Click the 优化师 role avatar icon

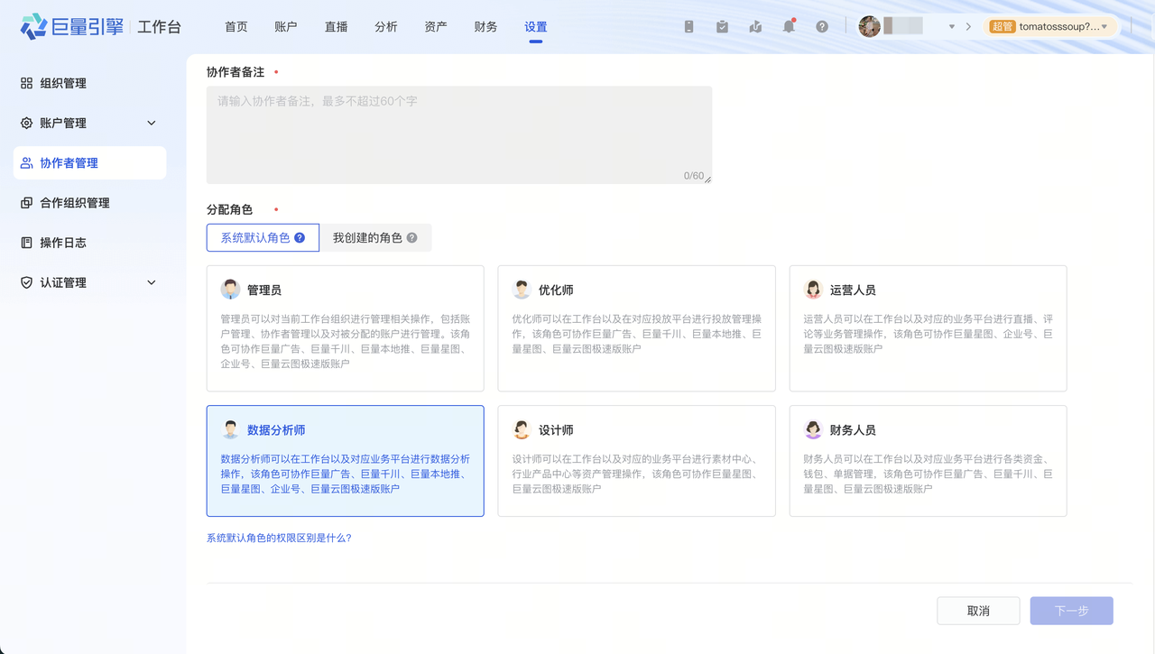(x=522, y=290)
